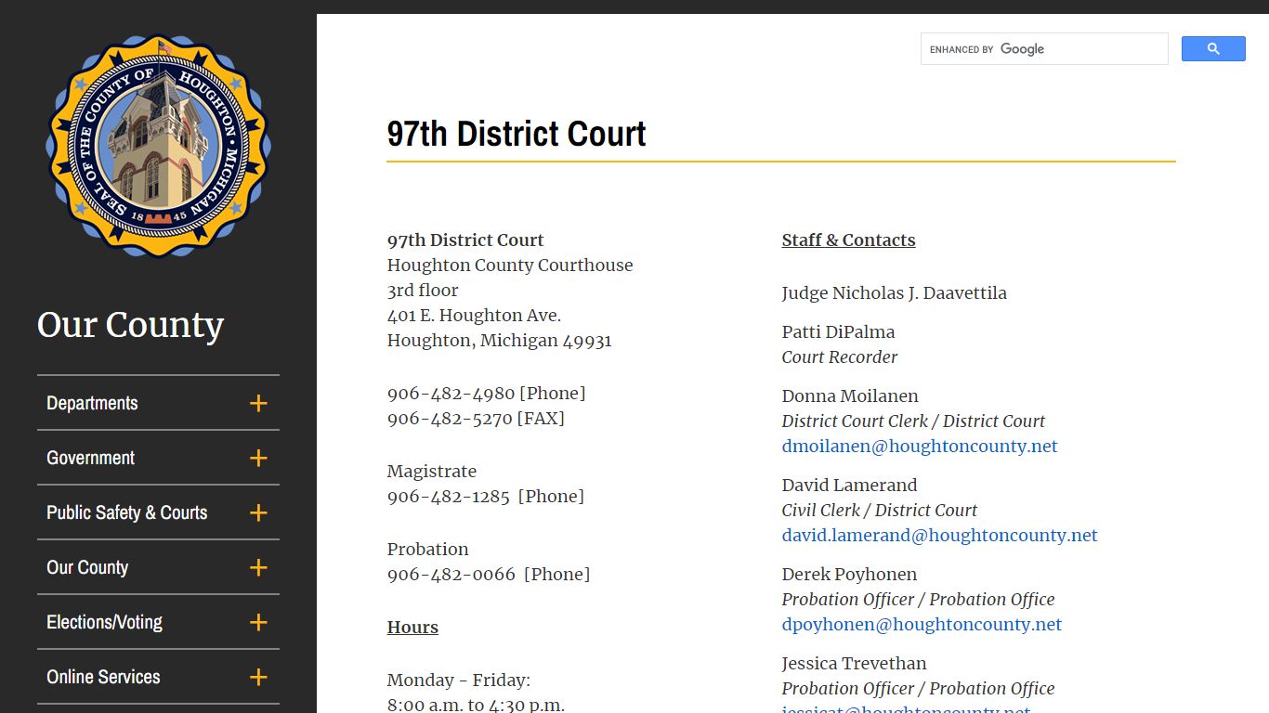Expand the Elections/Voting plus icon
Screen dimensions: 1269x713
click(x=258, y=622)
